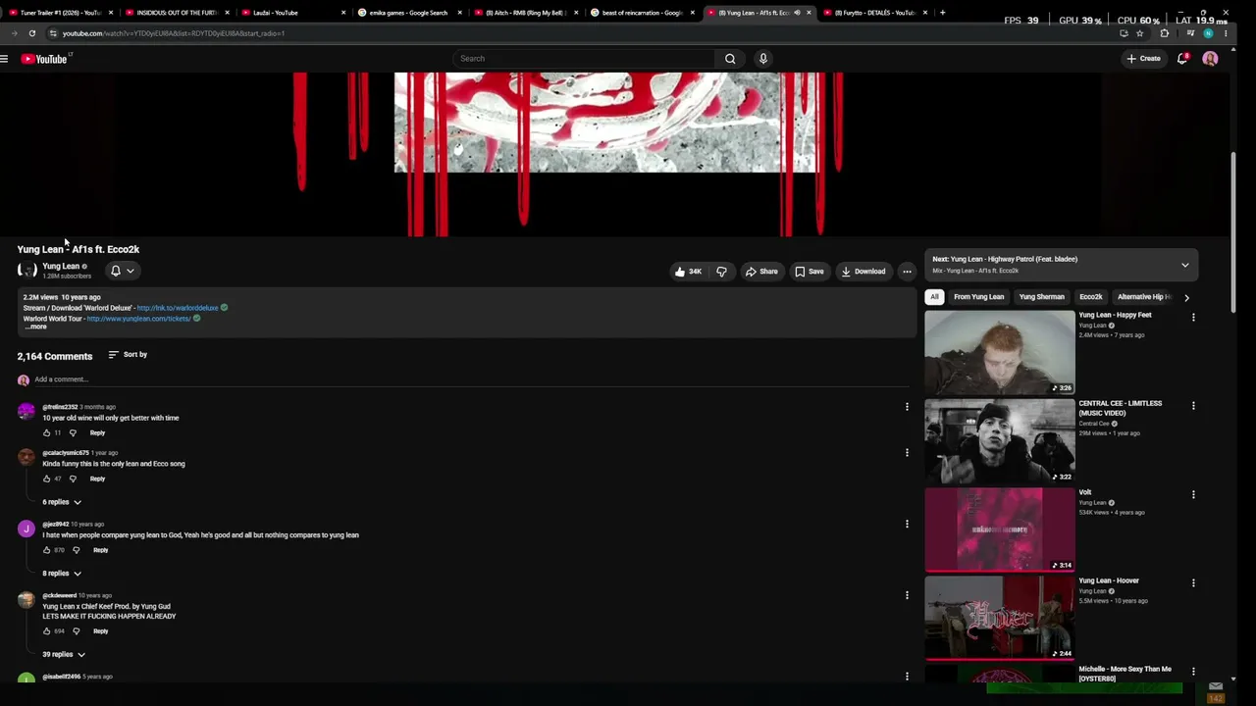Open the account avatar menu

tap(1210, 59)
